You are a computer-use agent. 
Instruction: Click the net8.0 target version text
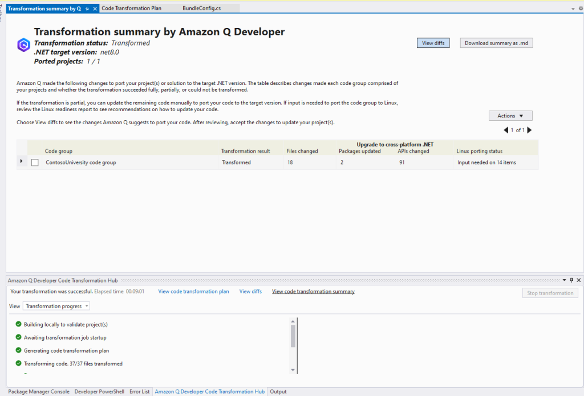click(109, 52)
